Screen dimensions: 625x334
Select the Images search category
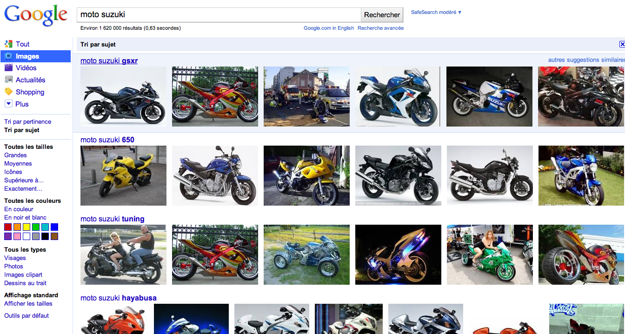pos(35,56)
